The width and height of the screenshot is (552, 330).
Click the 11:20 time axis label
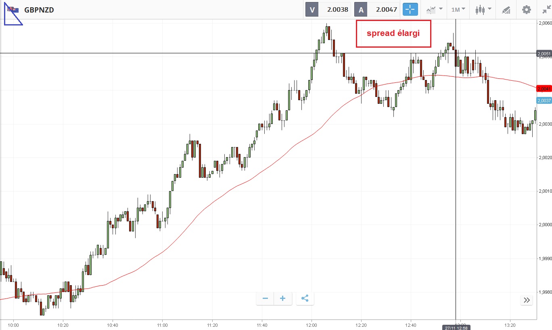[x=212, y=325]
